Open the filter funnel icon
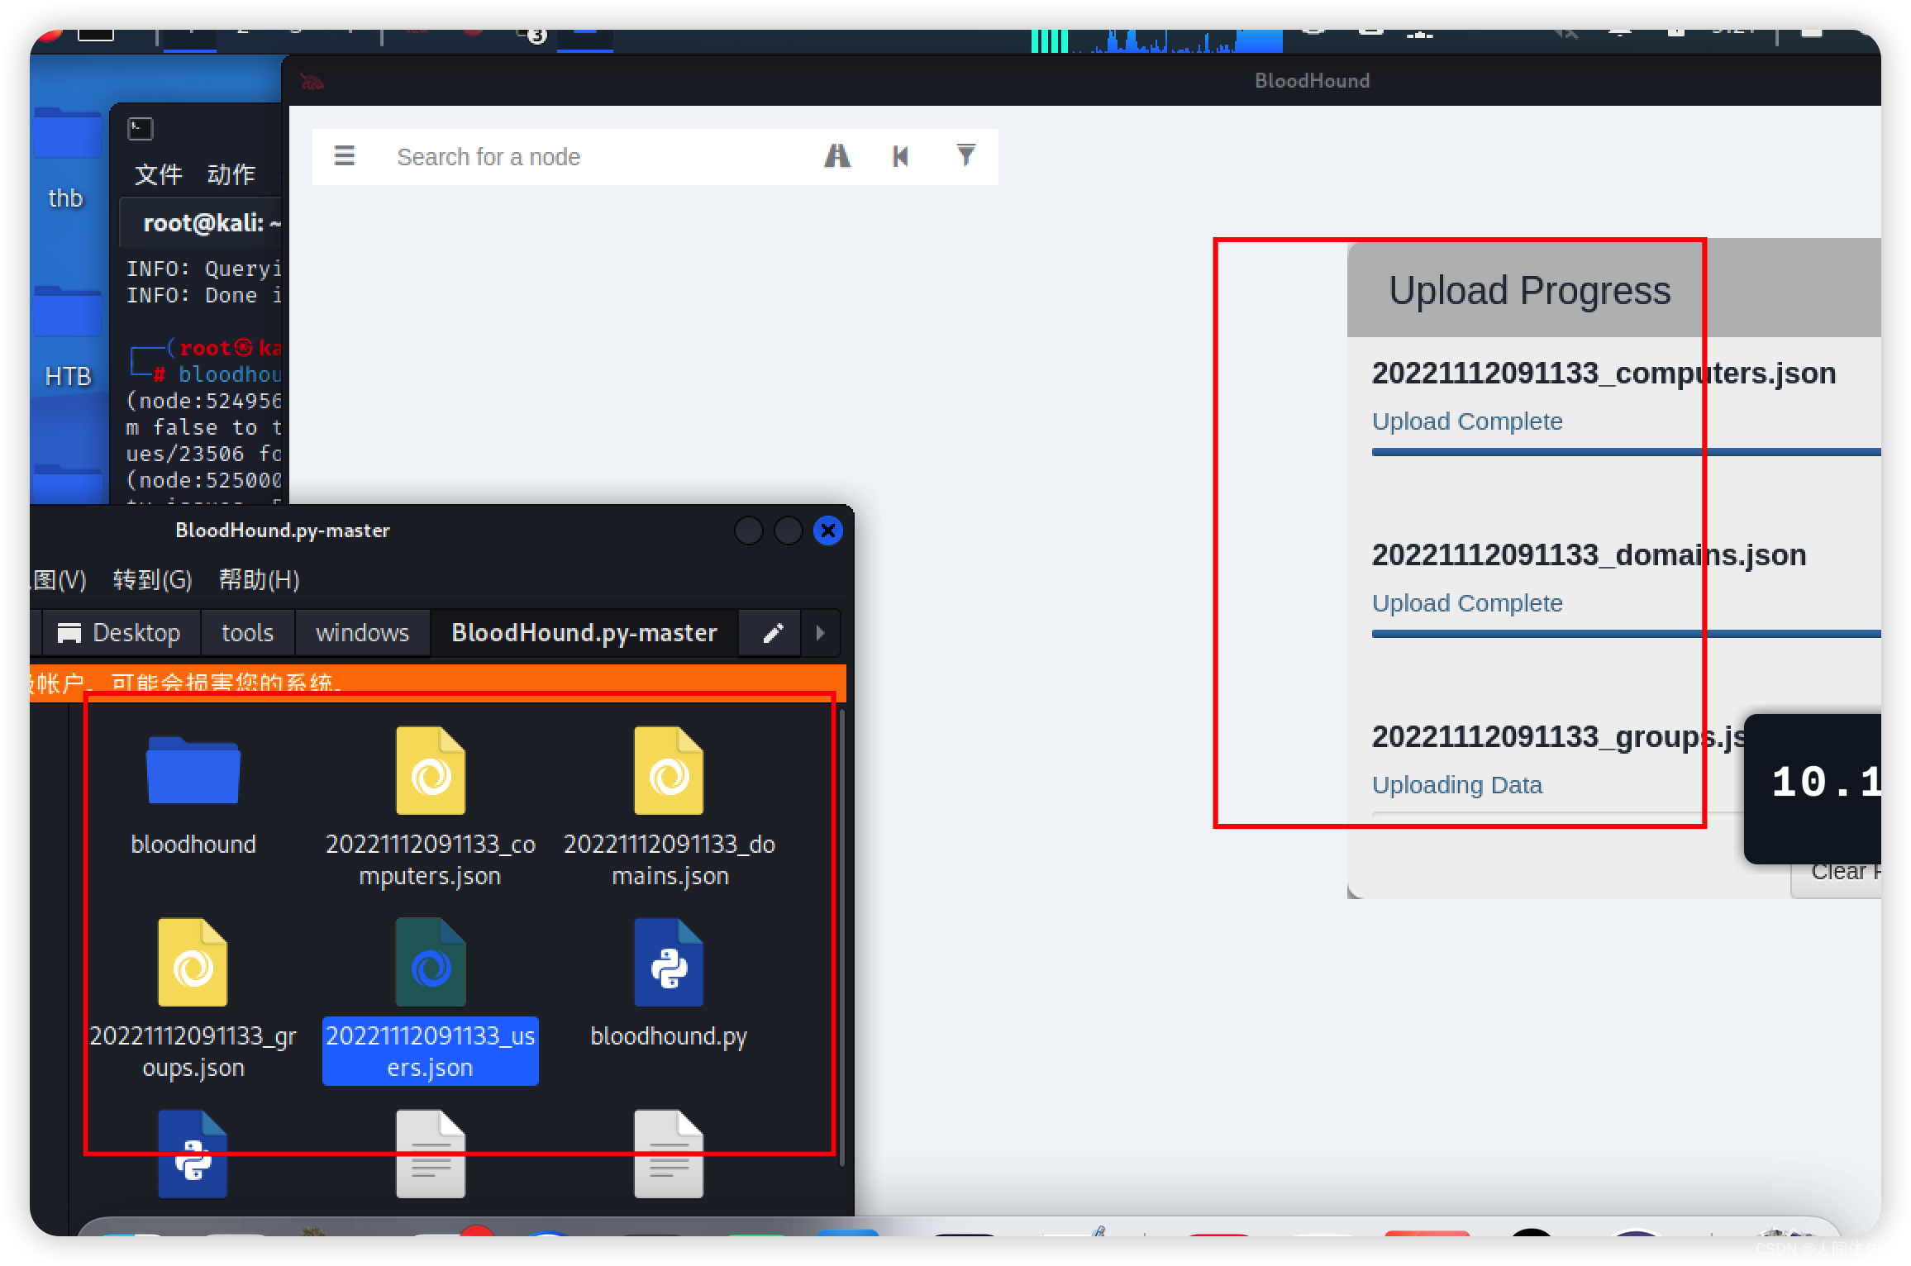1911x1266 pixels. pyautogui.click(x=965, y=155)
